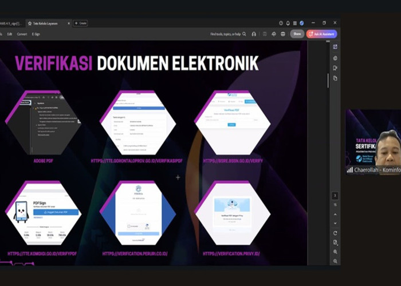Click the Share button
Screen dimensions: 401x286
[297, 34]
